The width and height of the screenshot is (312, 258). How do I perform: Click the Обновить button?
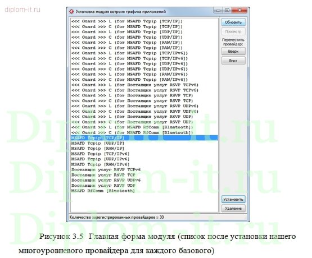click(x=233, y=22)
